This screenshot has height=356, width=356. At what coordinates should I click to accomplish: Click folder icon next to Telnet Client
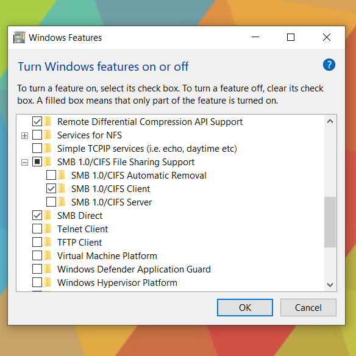point(48,229)
